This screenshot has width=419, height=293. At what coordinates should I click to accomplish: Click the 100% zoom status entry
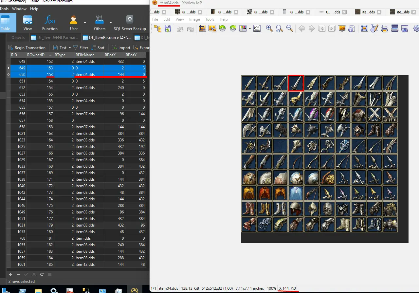coord(271,288)
